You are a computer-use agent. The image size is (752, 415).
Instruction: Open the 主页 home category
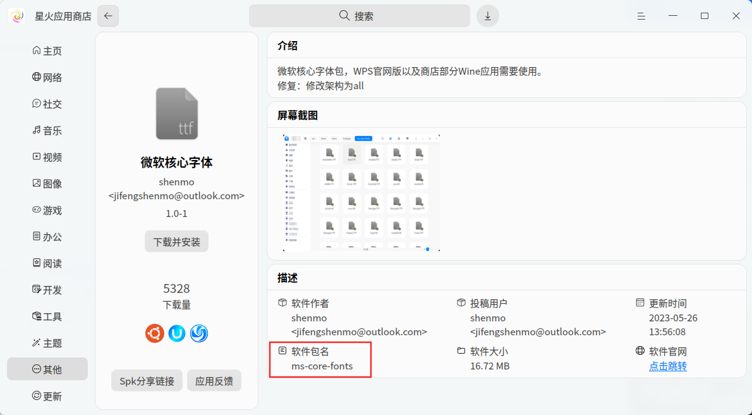(x=47, y=51)
